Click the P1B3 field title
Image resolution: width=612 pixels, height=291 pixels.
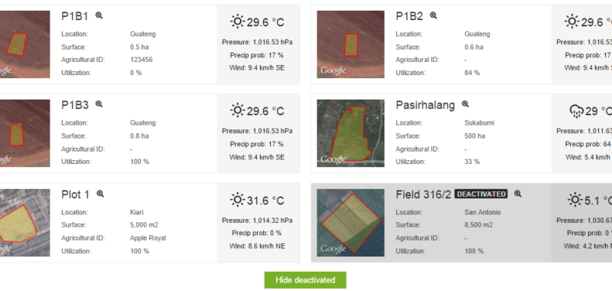[75, 105]
